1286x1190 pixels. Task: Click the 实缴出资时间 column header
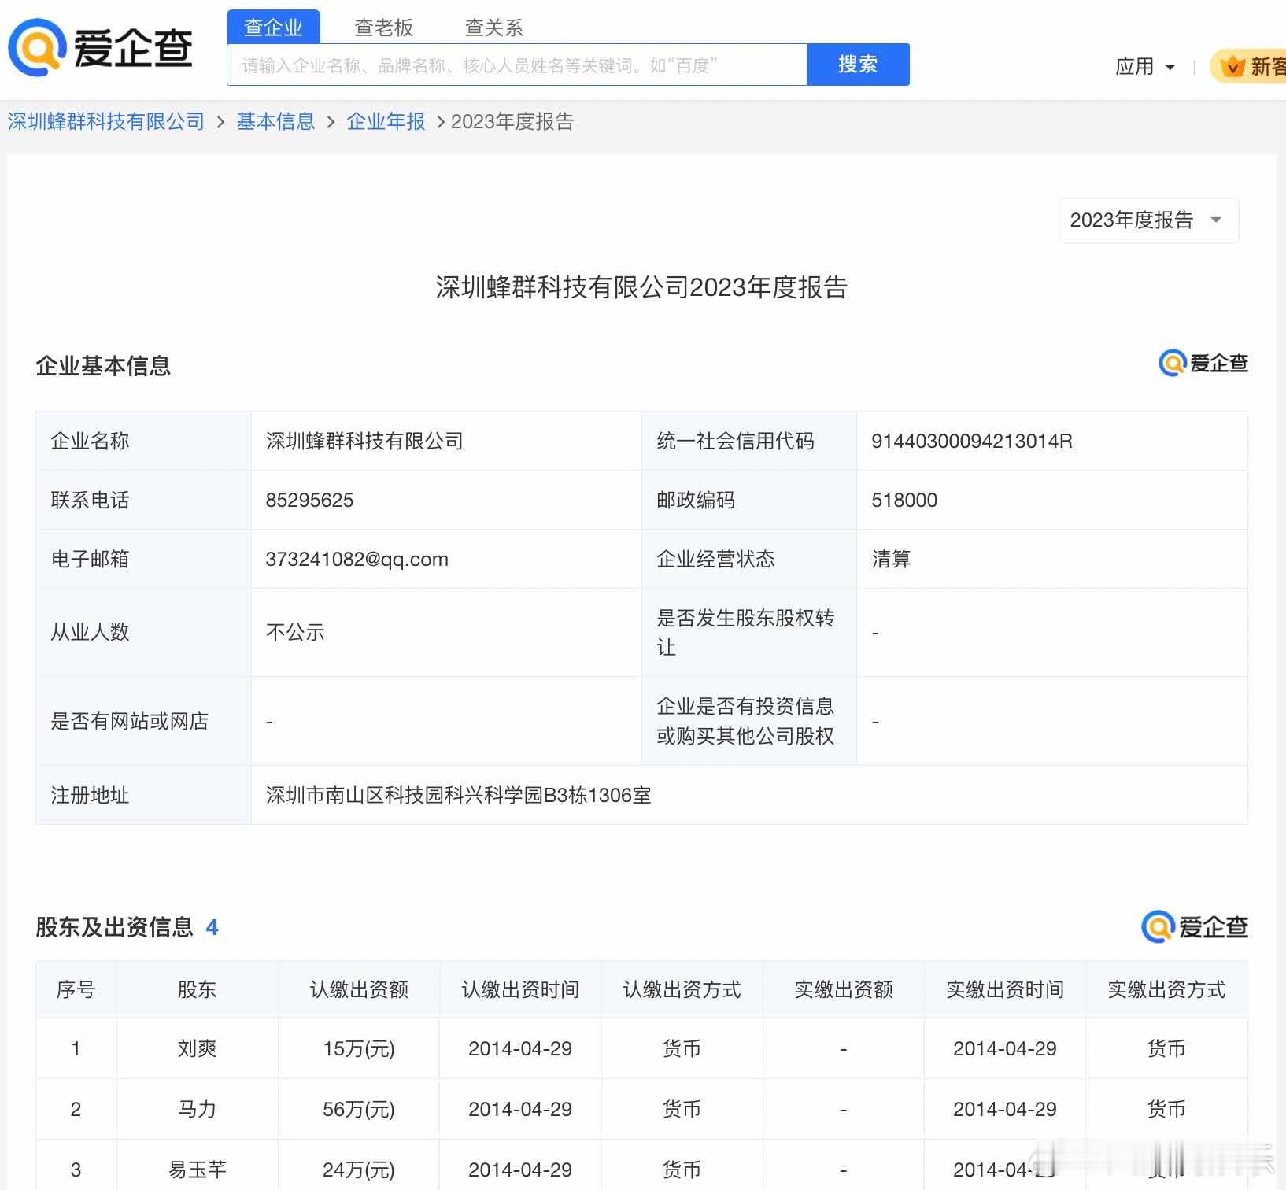click(1005, 989)
